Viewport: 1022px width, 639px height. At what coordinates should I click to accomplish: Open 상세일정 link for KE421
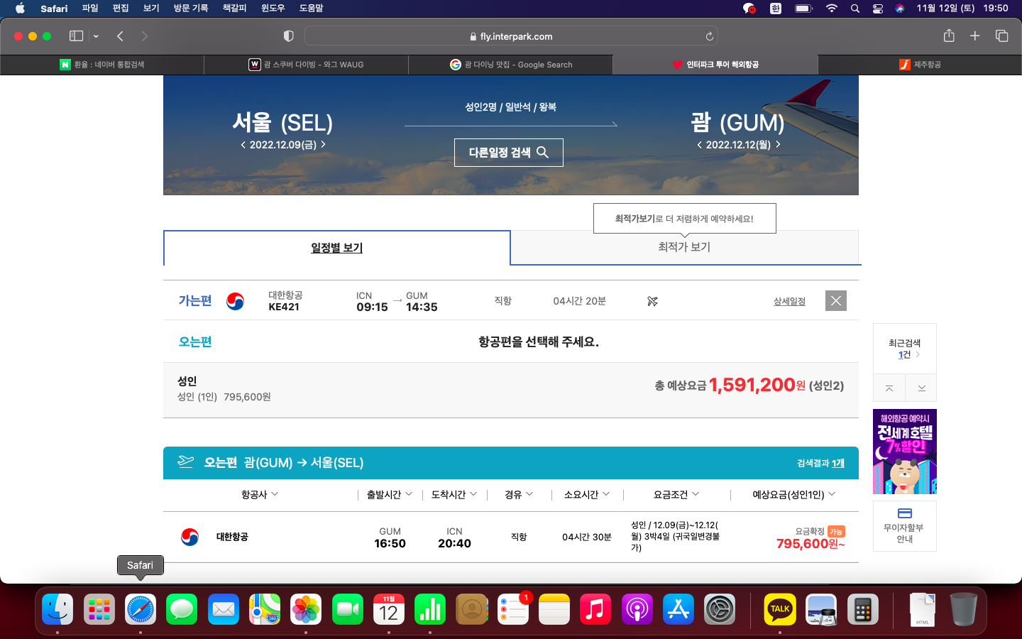(x=789, y=302)
